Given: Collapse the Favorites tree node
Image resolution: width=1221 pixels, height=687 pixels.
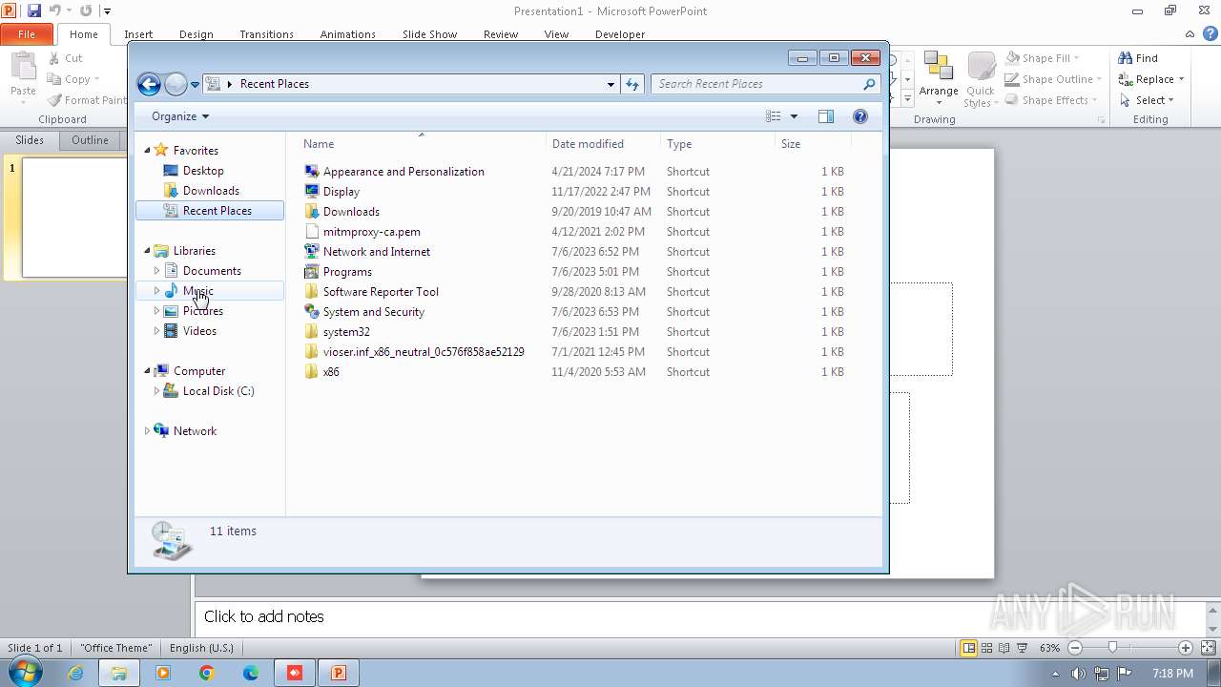Looking at the screenshot, I should [x=148, y=151].
